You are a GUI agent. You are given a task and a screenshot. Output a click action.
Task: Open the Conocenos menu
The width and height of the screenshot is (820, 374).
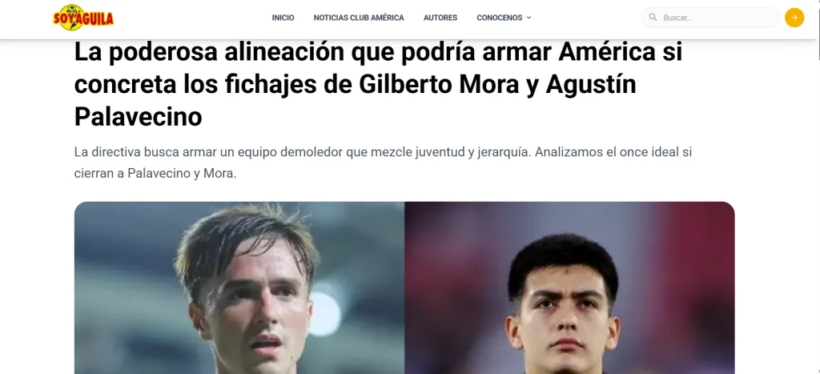point(500,18)
